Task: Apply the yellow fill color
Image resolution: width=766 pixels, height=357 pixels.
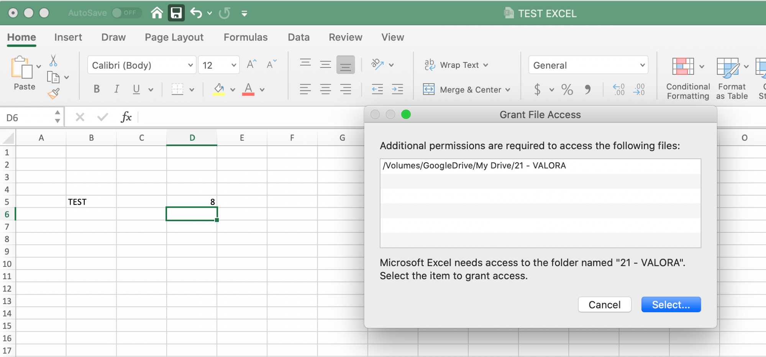Action: pos(219,89)
